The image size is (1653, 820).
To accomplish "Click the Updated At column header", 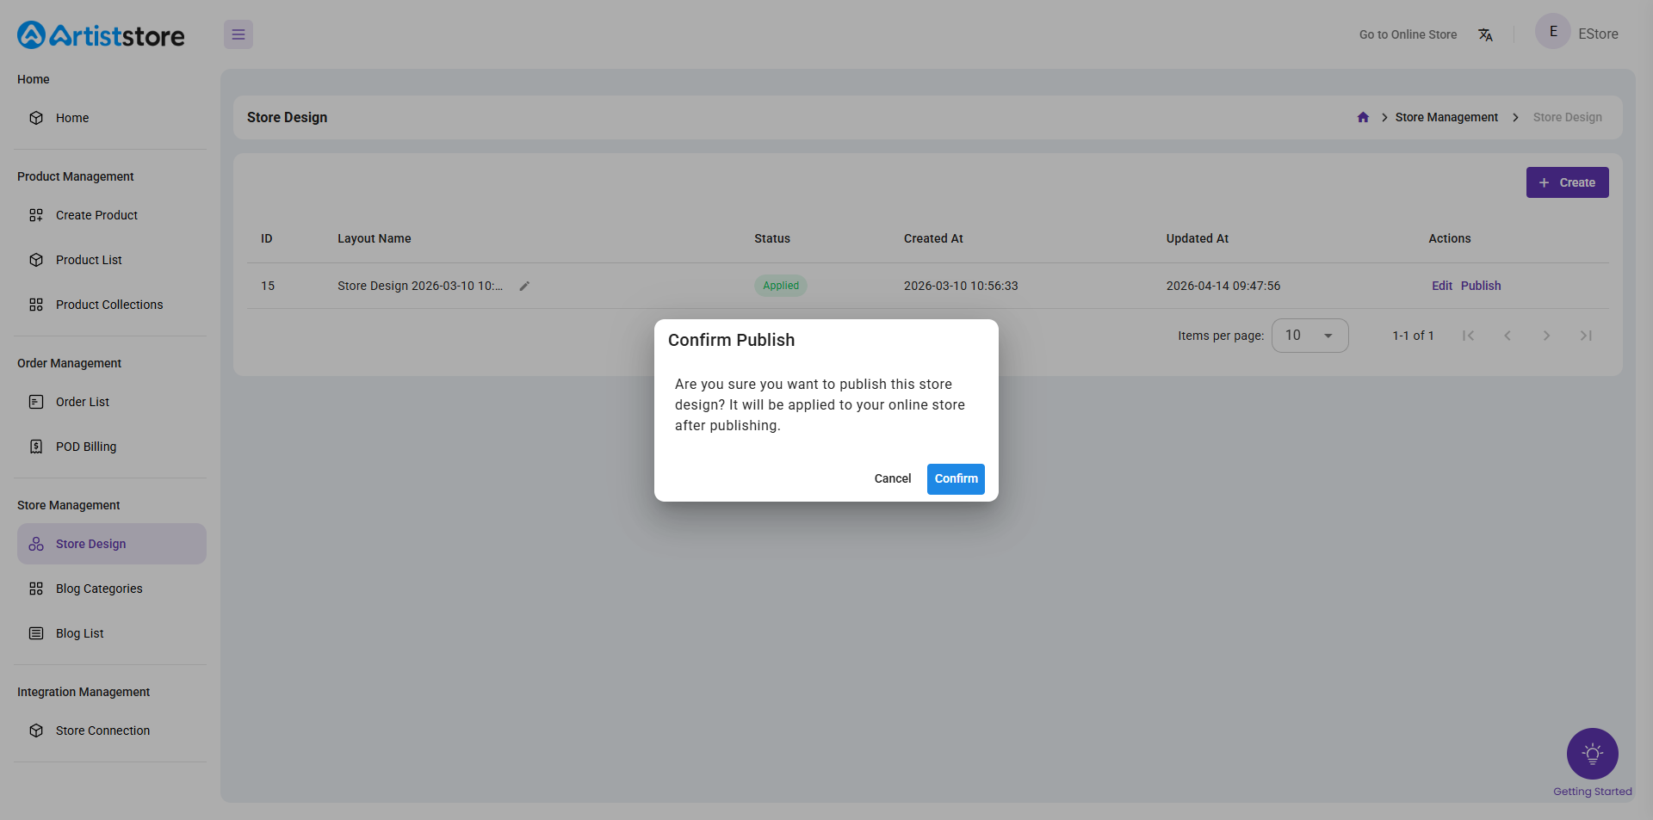I will (x=1198, y=238).
